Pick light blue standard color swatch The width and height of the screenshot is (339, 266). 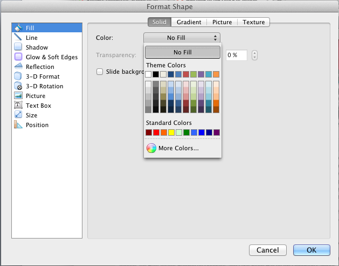(194, 132)
